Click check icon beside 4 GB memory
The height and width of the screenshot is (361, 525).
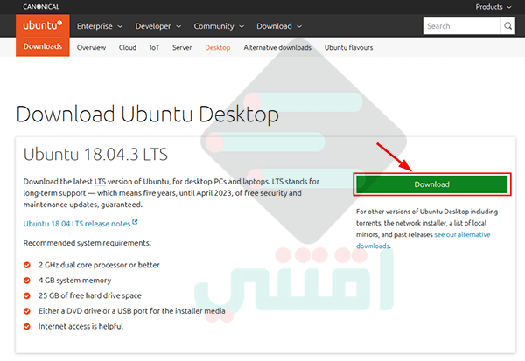[x=27, y=281]
